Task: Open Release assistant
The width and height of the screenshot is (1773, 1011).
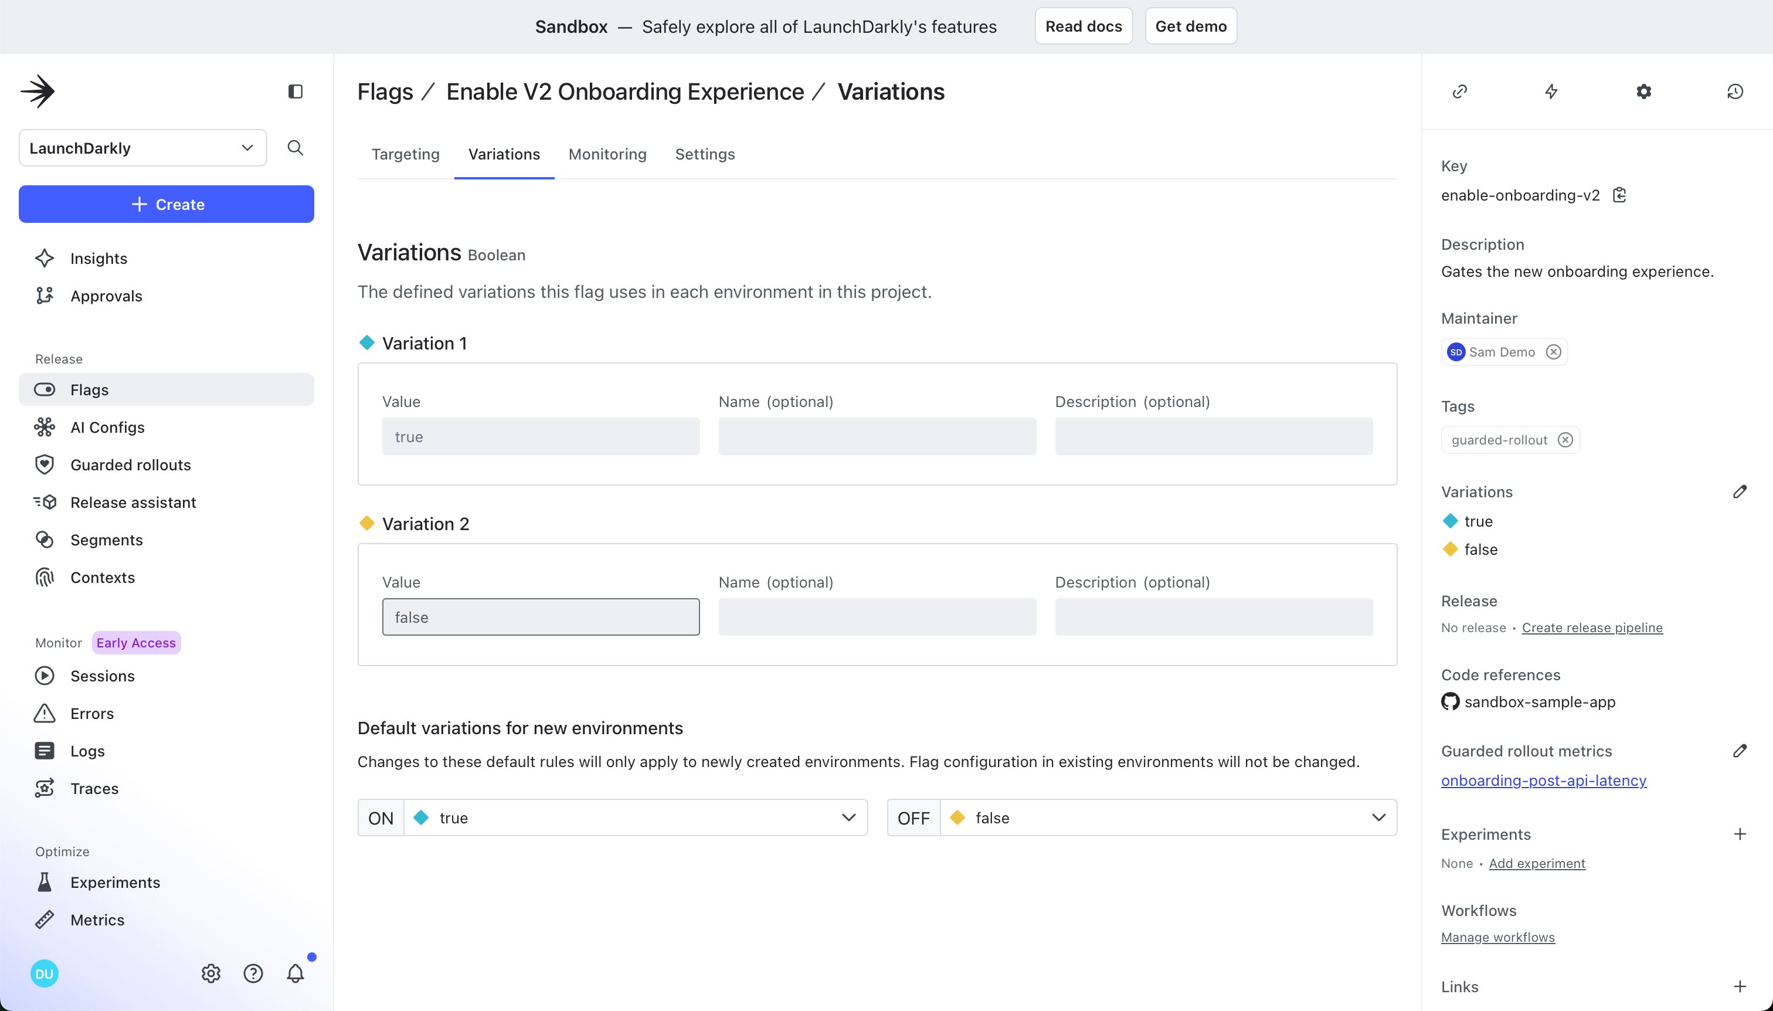Action: 167,502
